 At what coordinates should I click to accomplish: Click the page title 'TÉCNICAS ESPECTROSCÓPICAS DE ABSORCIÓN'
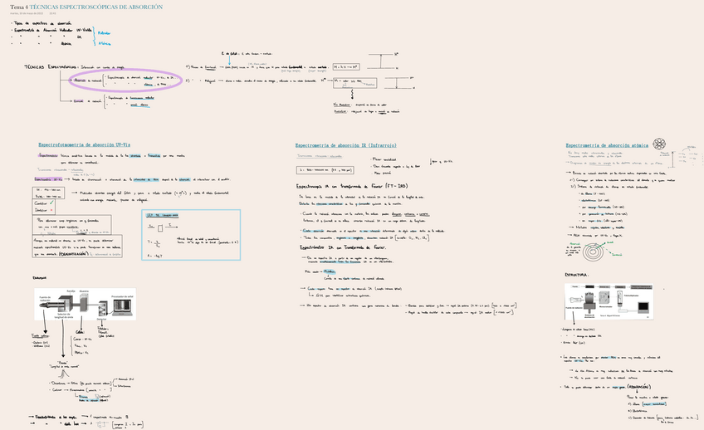pyautogui.click(x=96, y=7)
